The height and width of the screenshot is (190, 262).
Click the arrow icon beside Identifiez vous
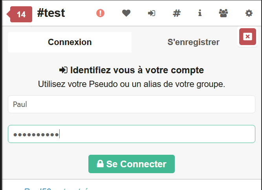[63, 70]
